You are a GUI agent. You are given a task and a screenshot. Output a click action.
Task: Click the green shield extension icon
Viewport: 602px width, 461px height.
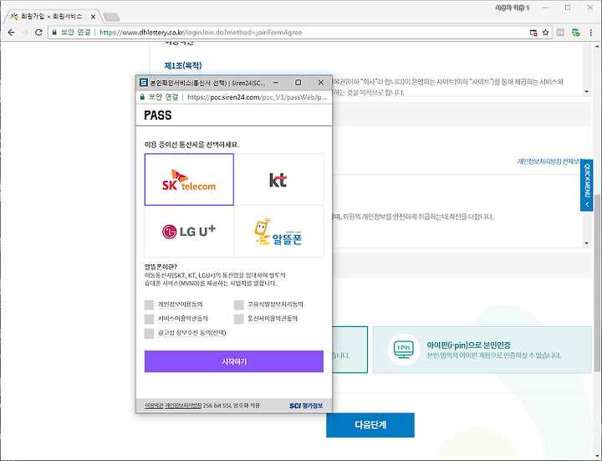click(575, 33)
